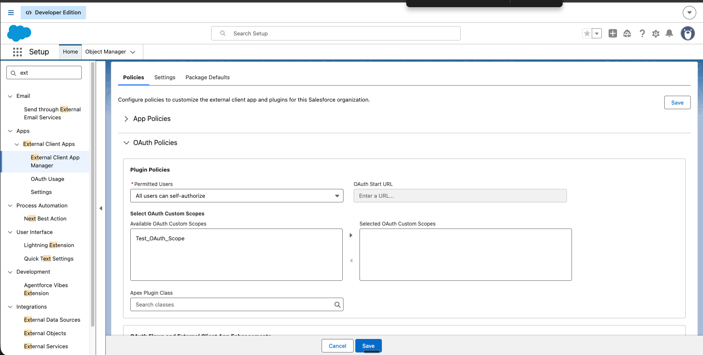Expand the App Policies section

126,119
